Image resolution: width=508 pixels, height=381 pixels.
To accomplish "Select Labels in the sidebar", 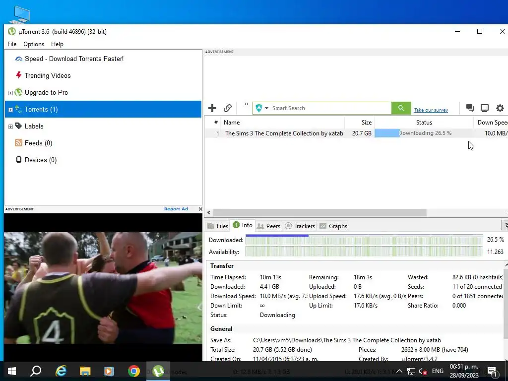I will pyautogui.click(x=34, y=126).
